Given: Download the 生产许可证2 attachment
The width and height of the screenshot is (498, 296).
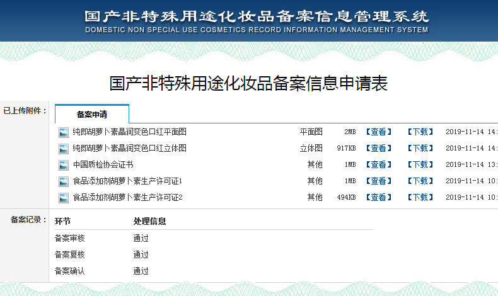Looking at the screenshot, I should (420, 198).
